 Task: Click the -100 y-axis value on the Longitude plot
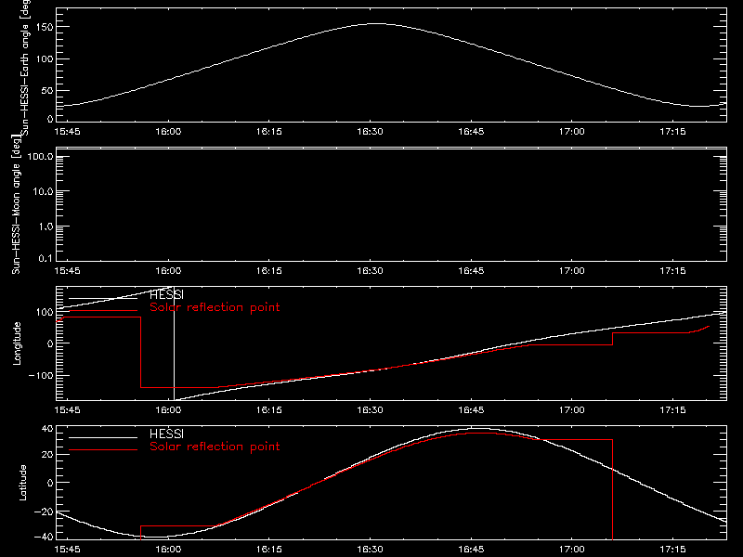[x=41, y=375]
